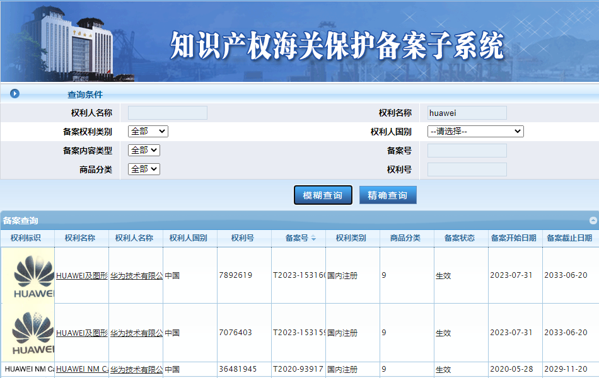The width and height of the screenshot is (599, 378).
Task: Click the 华为技术有限公 rights holder link
Action: coord(134,275)
